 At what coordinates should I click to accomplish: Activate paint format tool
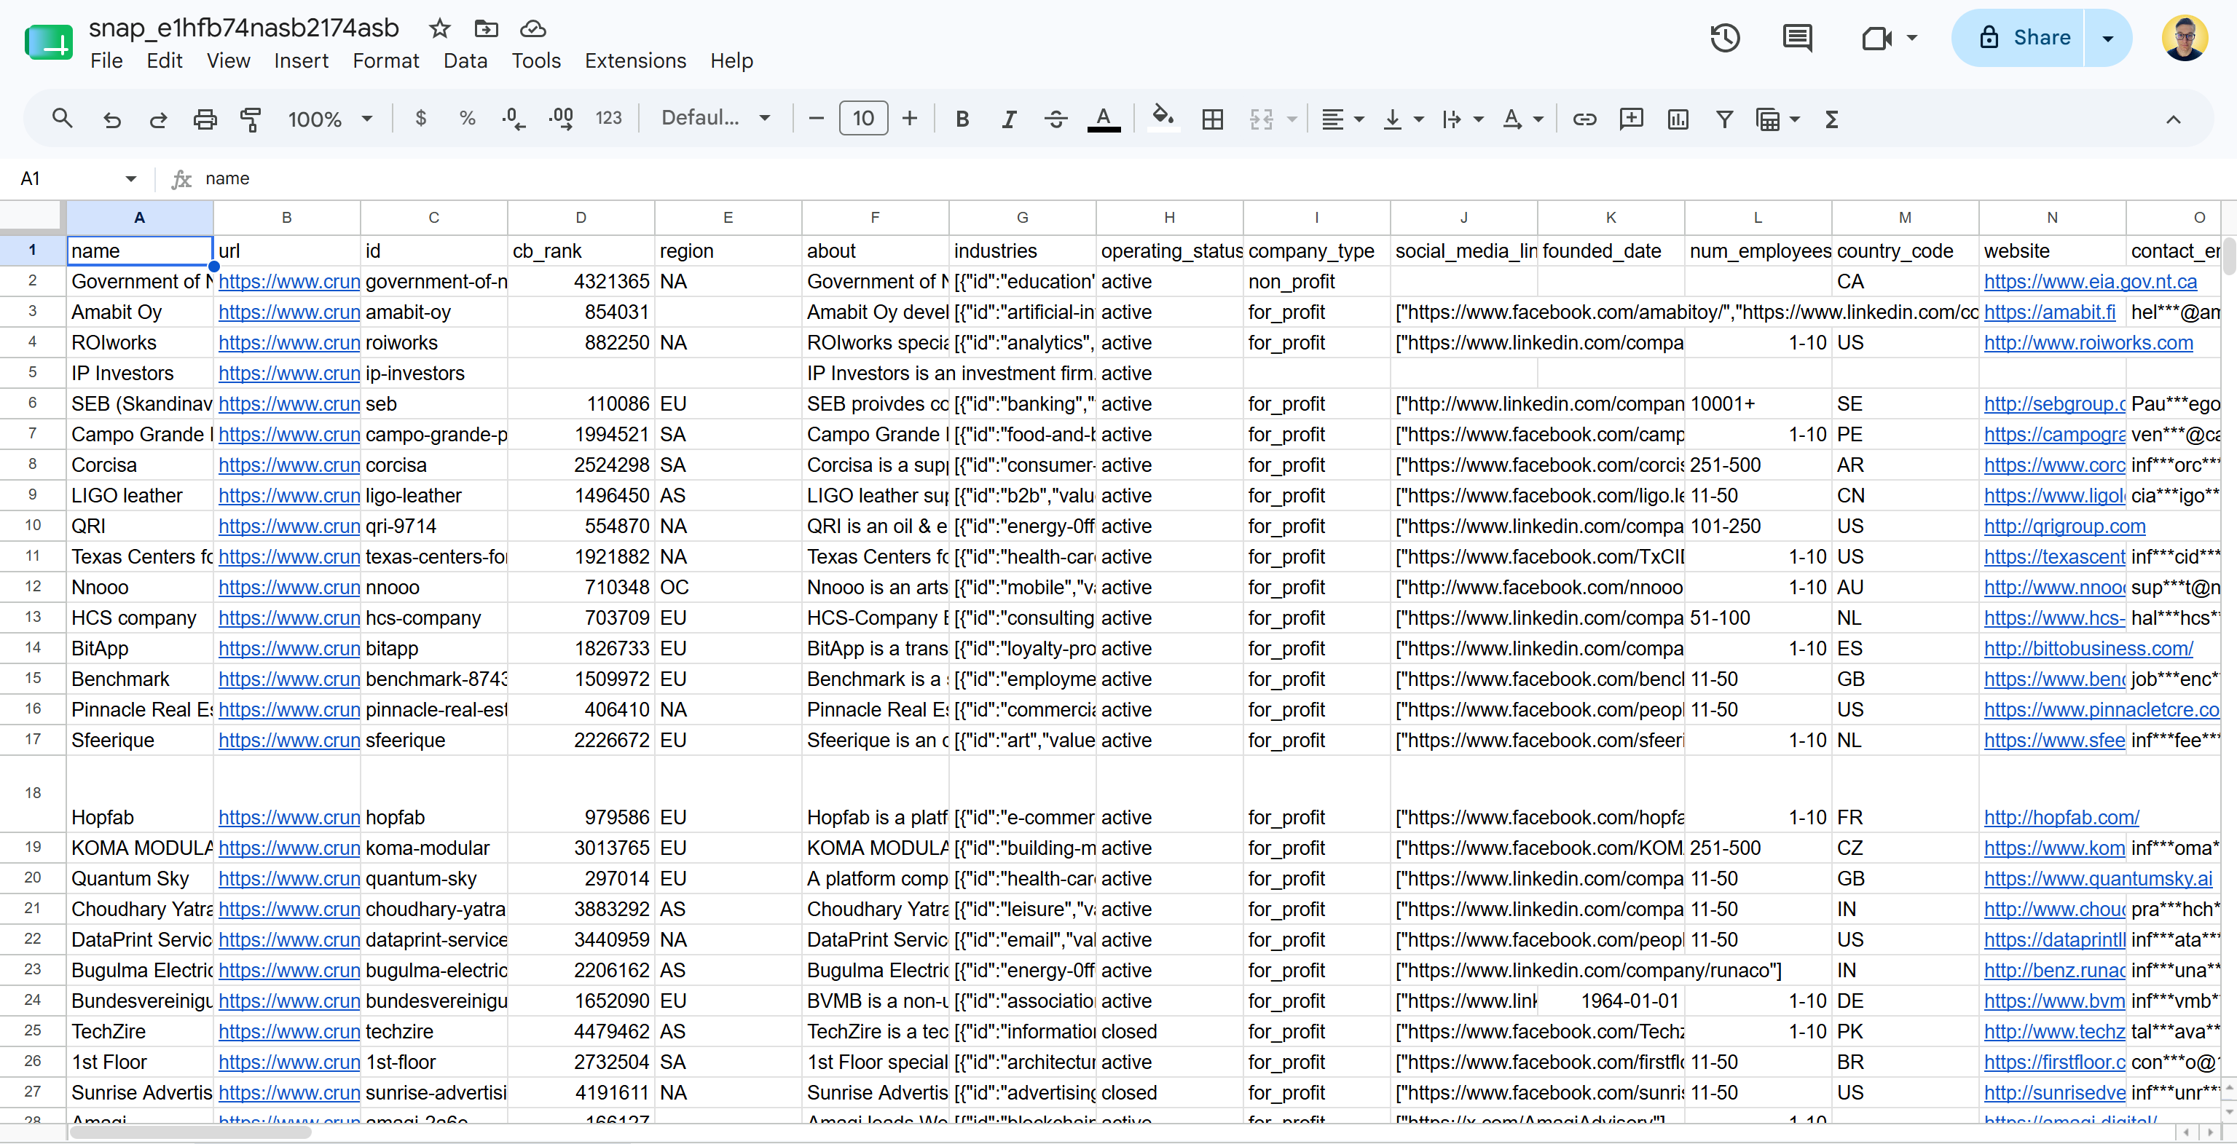coord(251,119)
